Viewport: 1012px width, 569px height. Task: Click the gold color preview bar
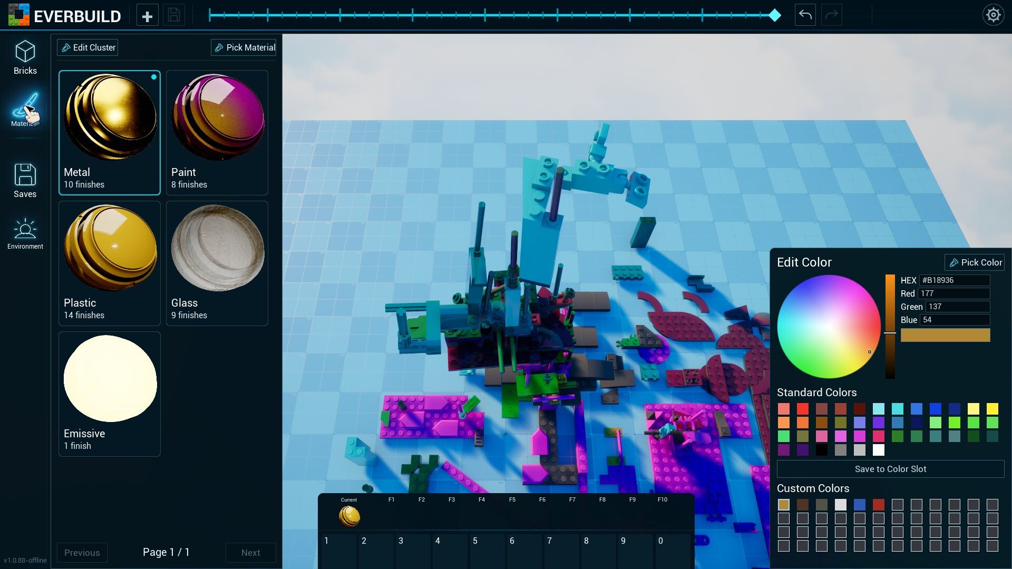pos(946,335)
